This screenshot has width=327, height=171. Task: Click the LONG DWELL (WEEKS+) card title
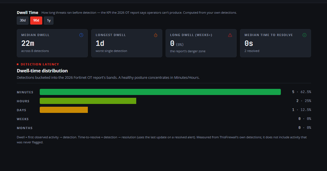click(191, 35)
